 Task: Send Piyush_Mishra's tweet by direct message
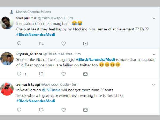[x=85, y=74]
